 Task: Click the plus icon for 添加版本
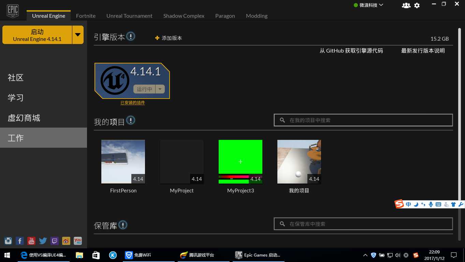coord(157,38)
